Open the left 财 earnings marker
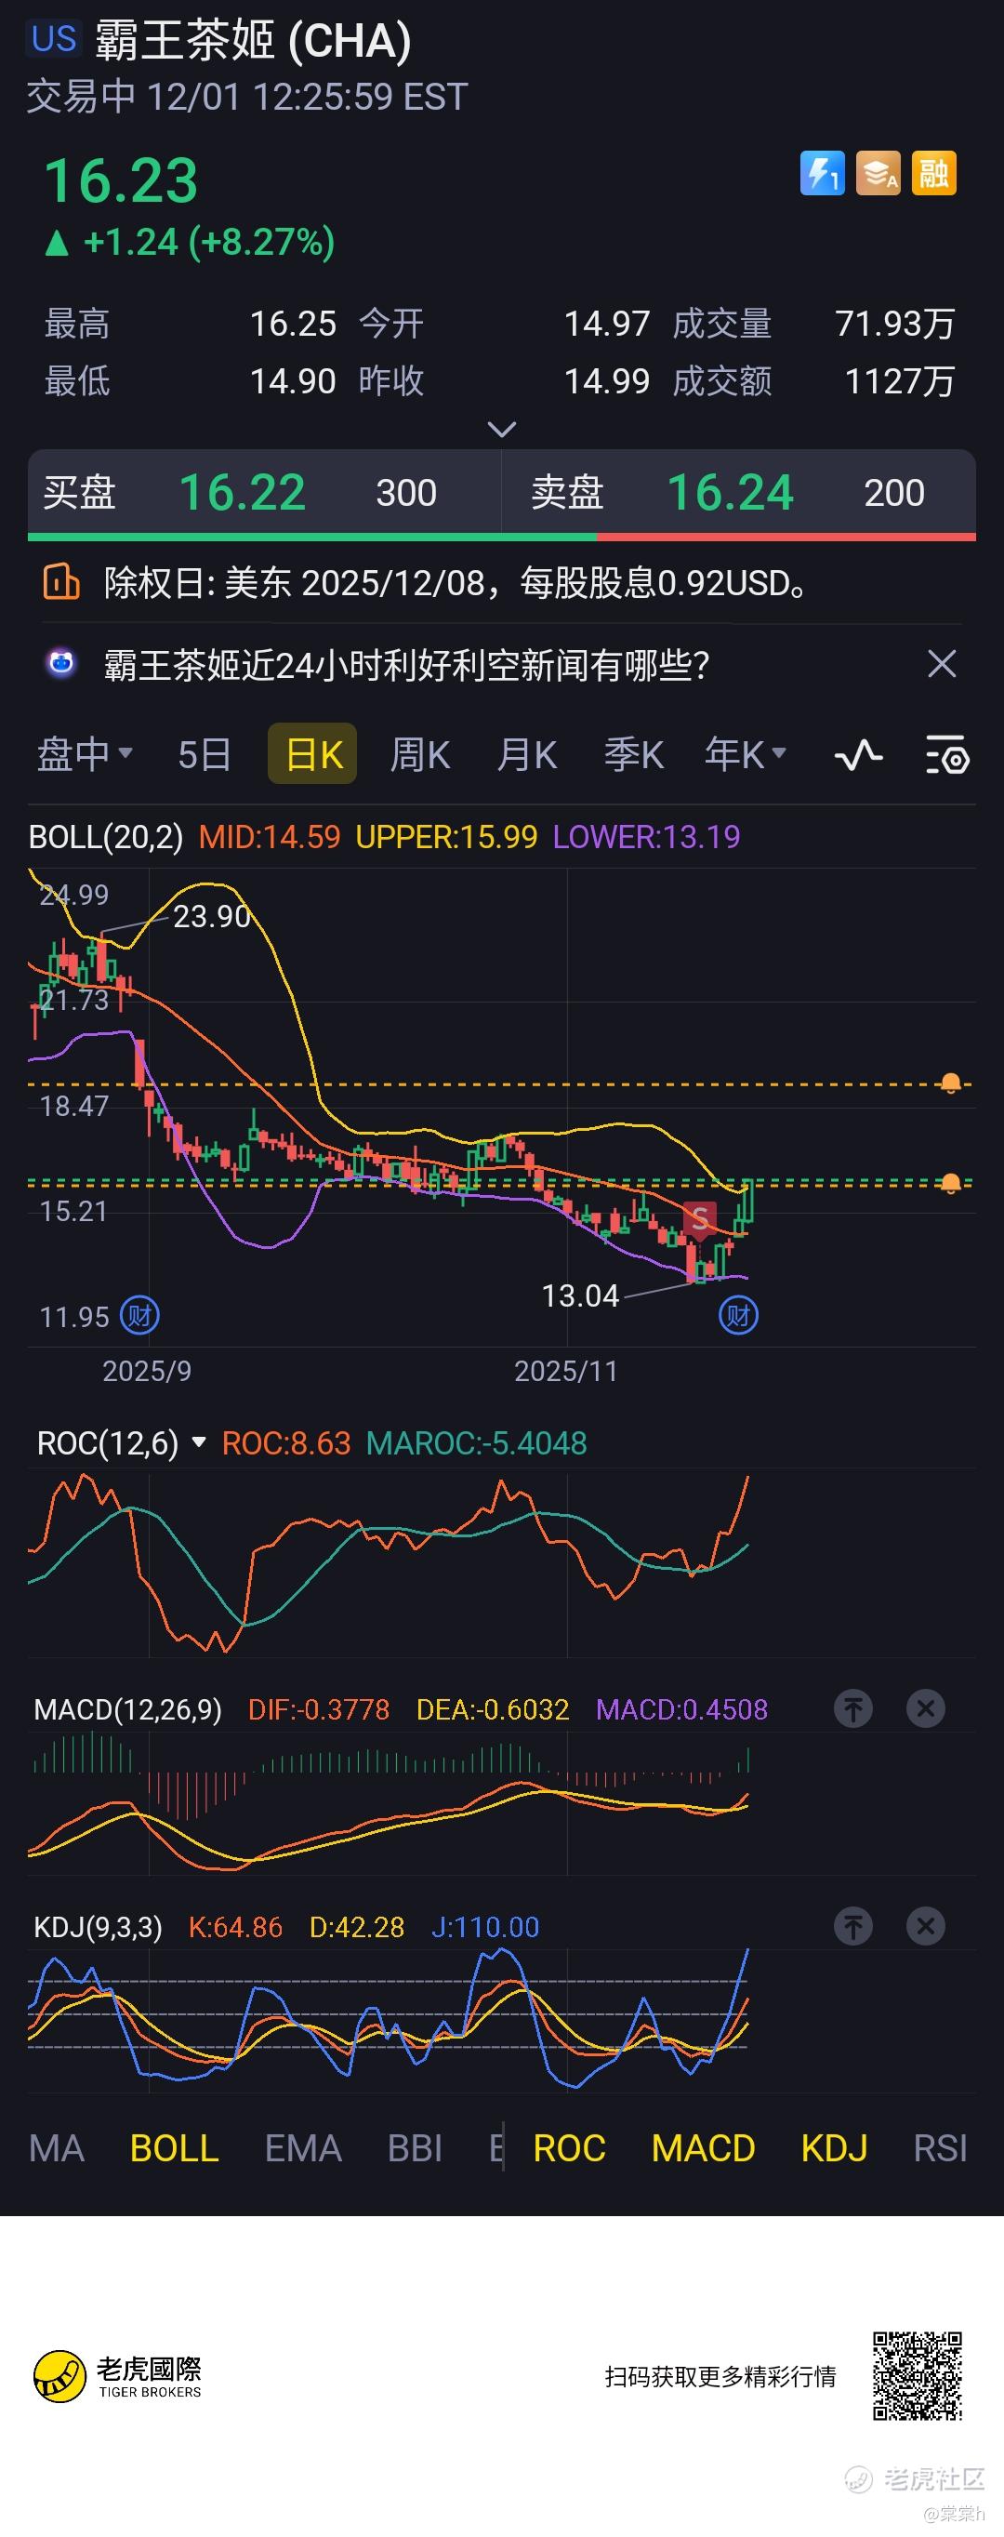1004x2537 pixels. tap(139, 1315)
